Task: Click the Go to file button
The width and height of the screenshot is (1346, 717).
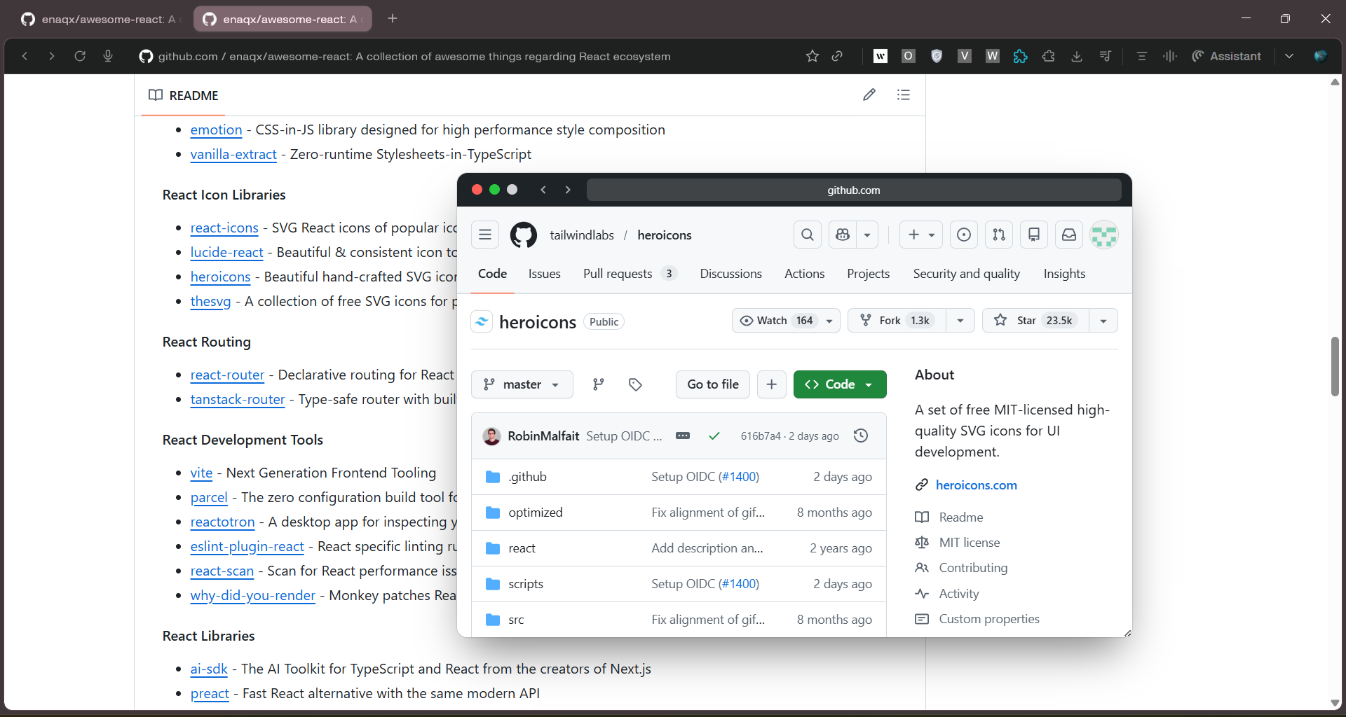Action: [x=713, y=384]
